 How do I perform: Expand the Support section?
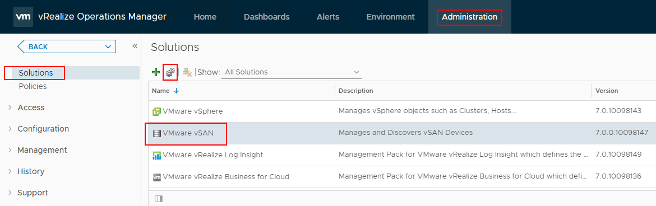pyautogui.click(x=10, y=193)
